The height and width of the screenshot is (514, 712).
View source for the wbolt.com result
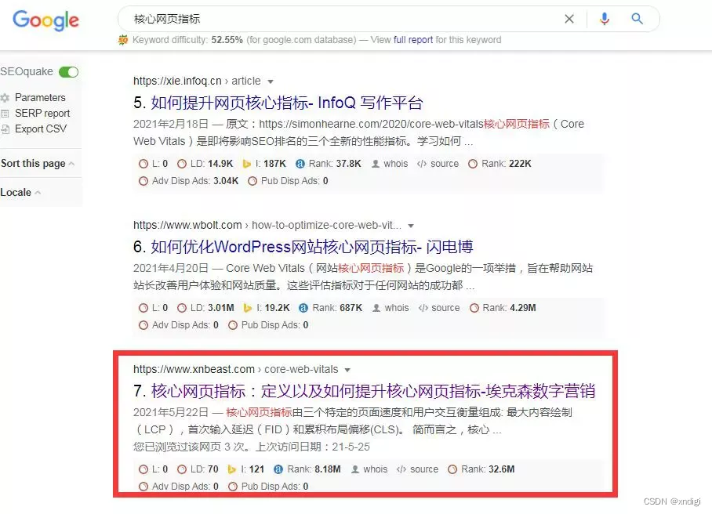(439, 308)
